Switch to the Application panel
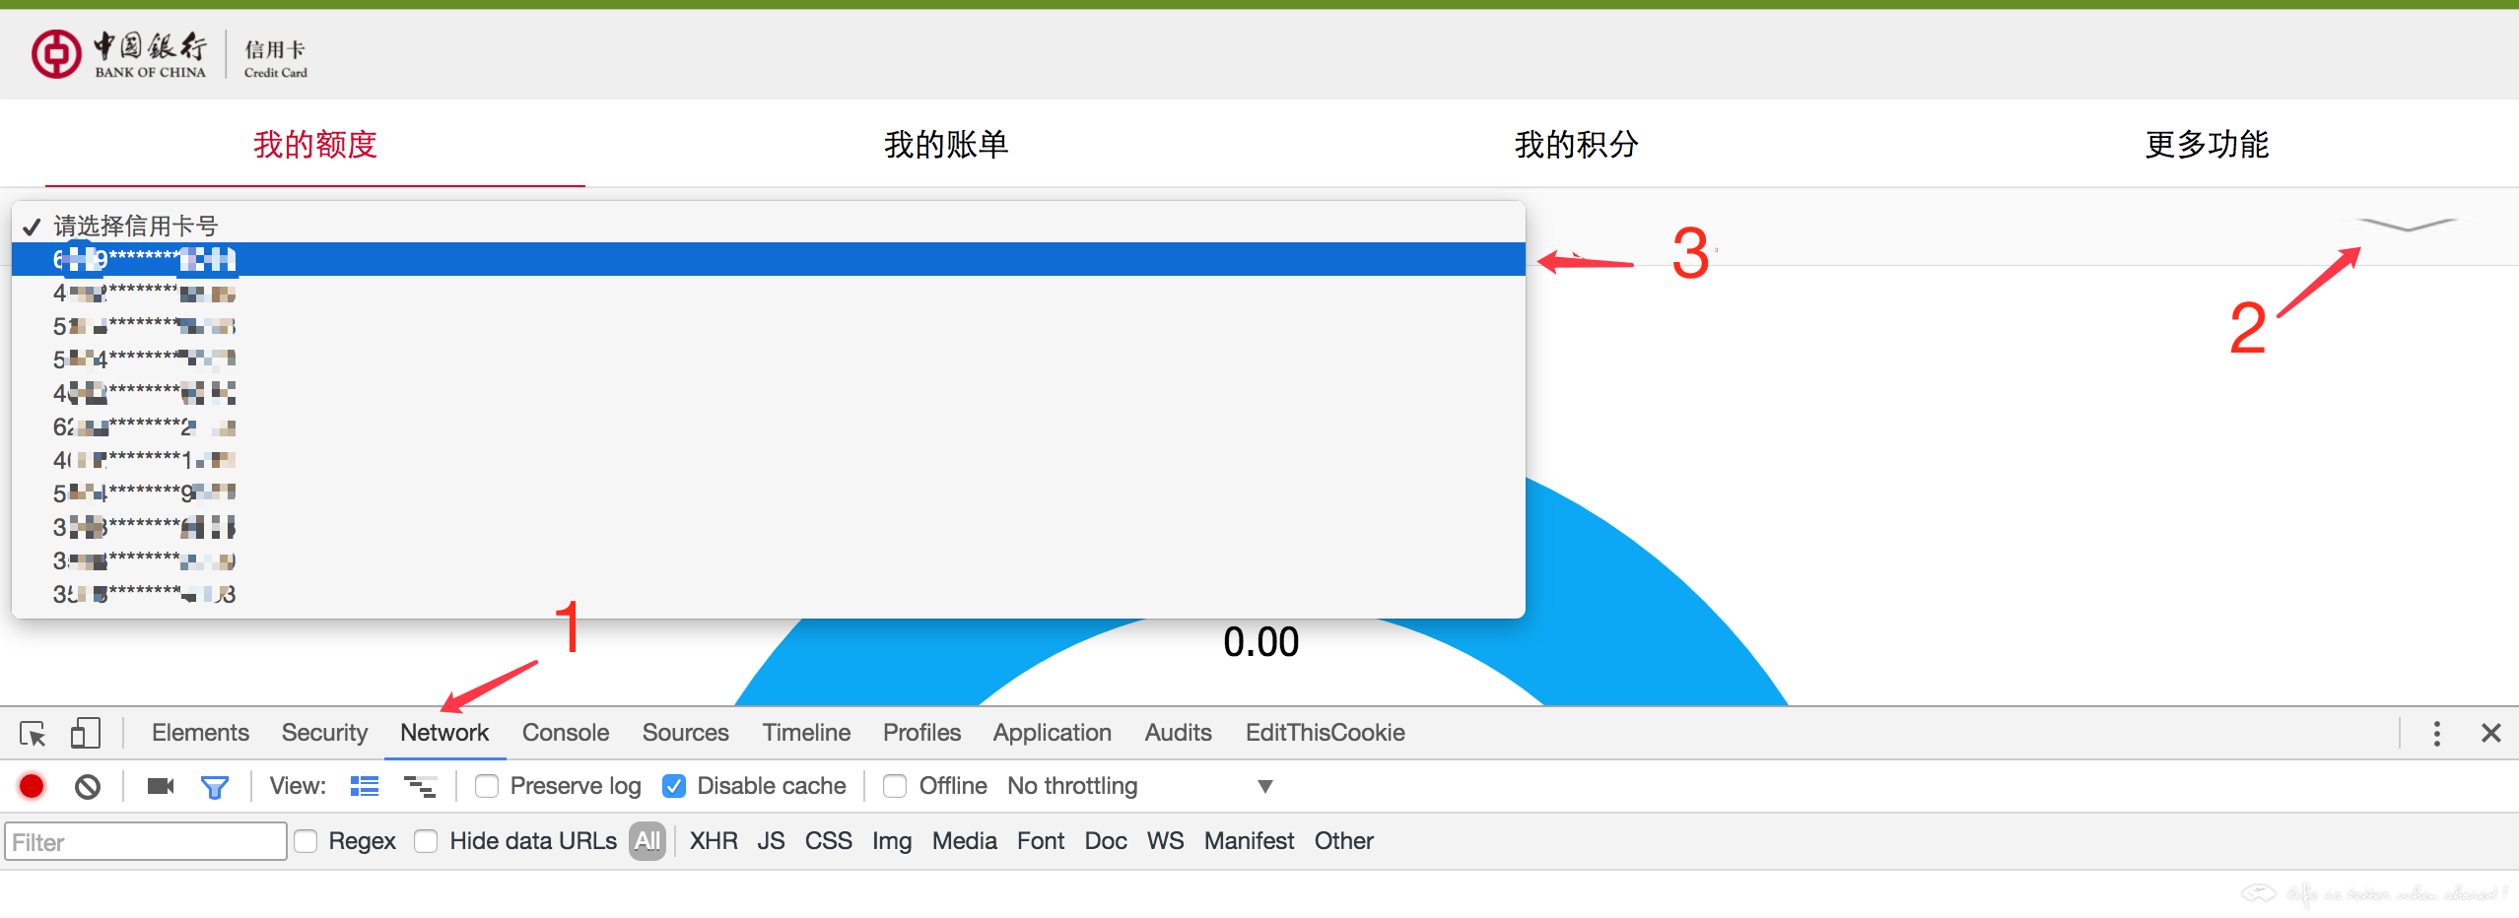The width and height of the screenshot is (2519, 918). tap(1053, 733)
